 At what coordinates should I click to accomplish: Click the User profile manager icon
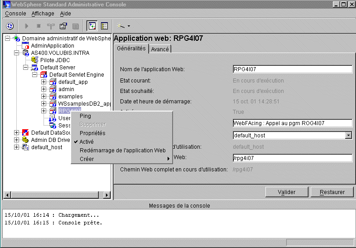tap(53, 118)
